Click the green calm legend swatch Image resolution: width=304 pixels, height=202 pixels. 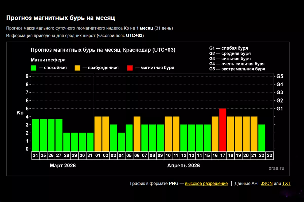(x=33, y=68)
